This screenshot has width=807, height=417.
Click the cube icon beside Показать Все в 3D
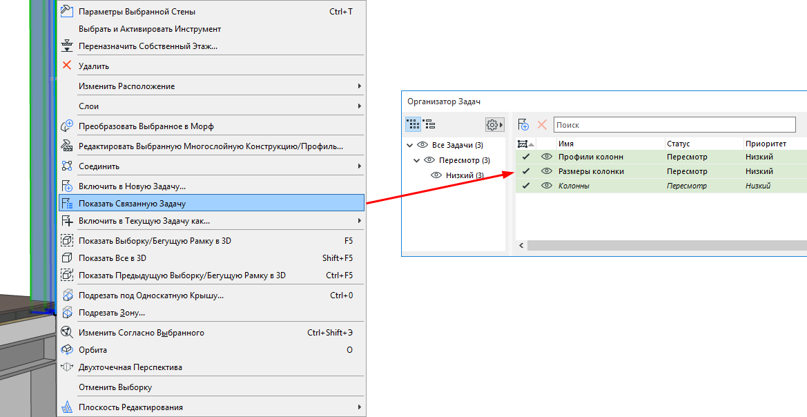[x=67, y=258]
